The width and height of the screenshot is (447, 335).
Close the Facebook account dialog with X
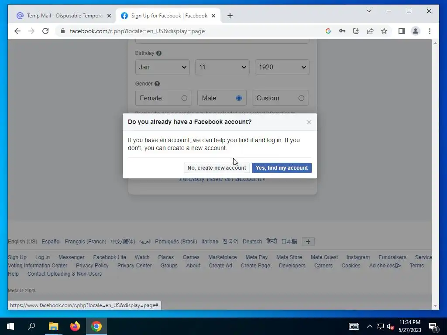(309, 122)
